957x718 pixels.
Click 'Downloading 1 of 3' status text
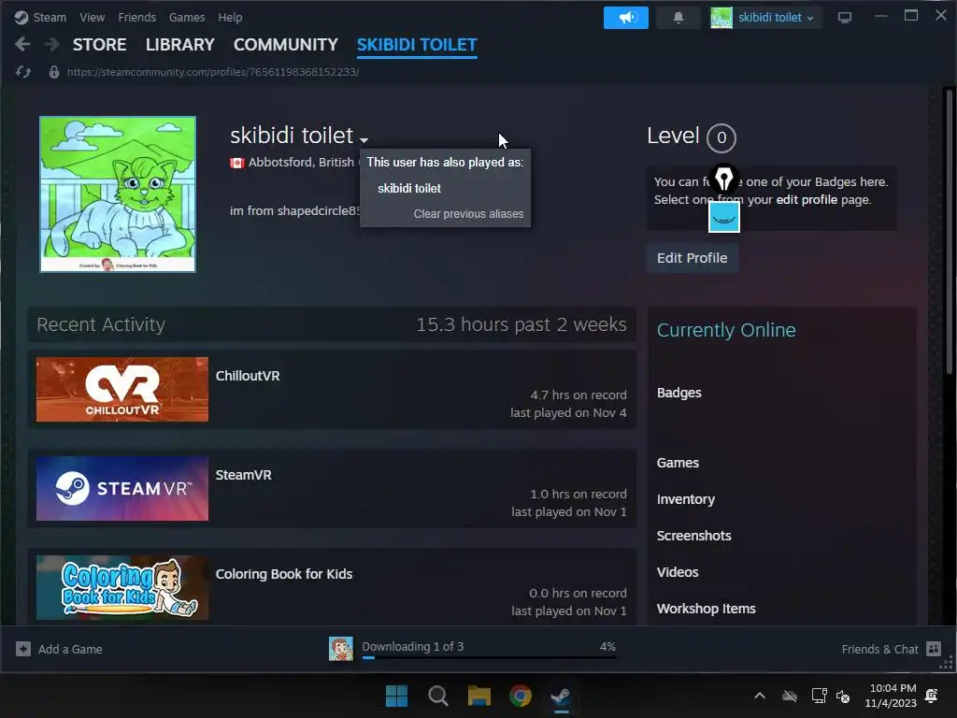click(412, 646)
